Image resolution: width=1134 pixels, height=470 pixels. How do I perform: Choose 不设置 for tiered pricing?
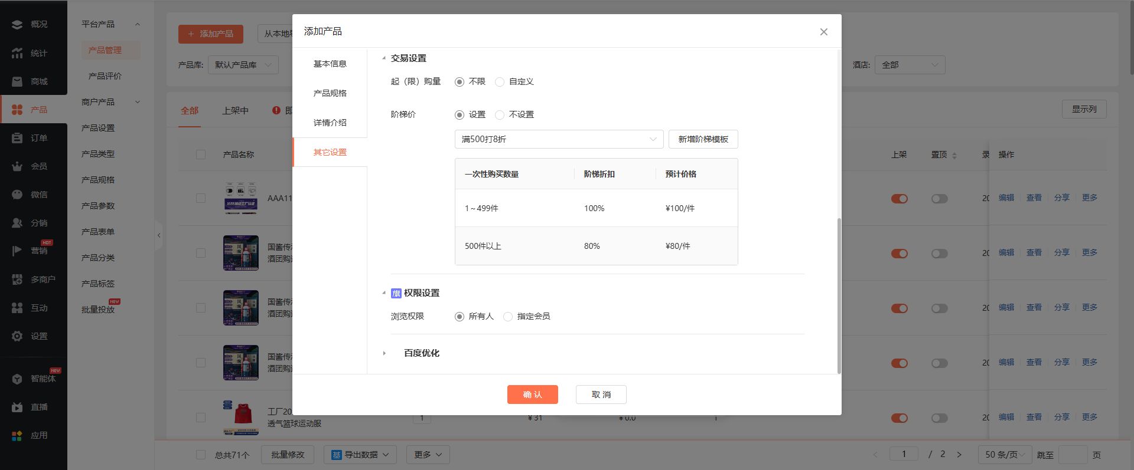(500, 115)
